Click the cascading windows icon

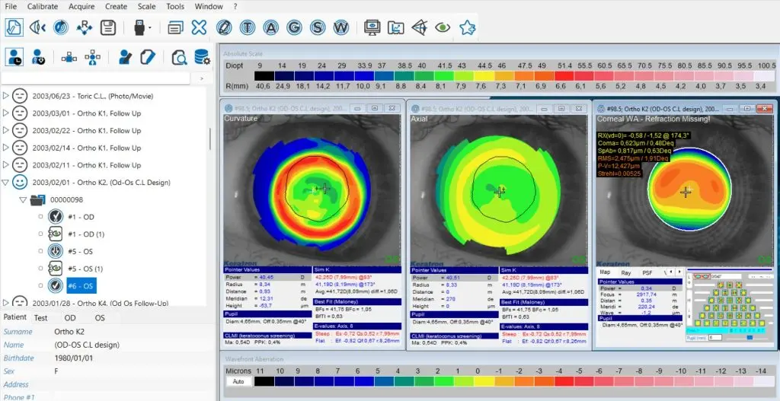[175, 27]
